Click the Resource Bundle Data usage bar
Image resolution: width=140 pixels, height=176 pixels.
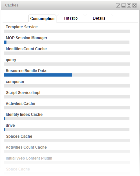coord(67,75)
